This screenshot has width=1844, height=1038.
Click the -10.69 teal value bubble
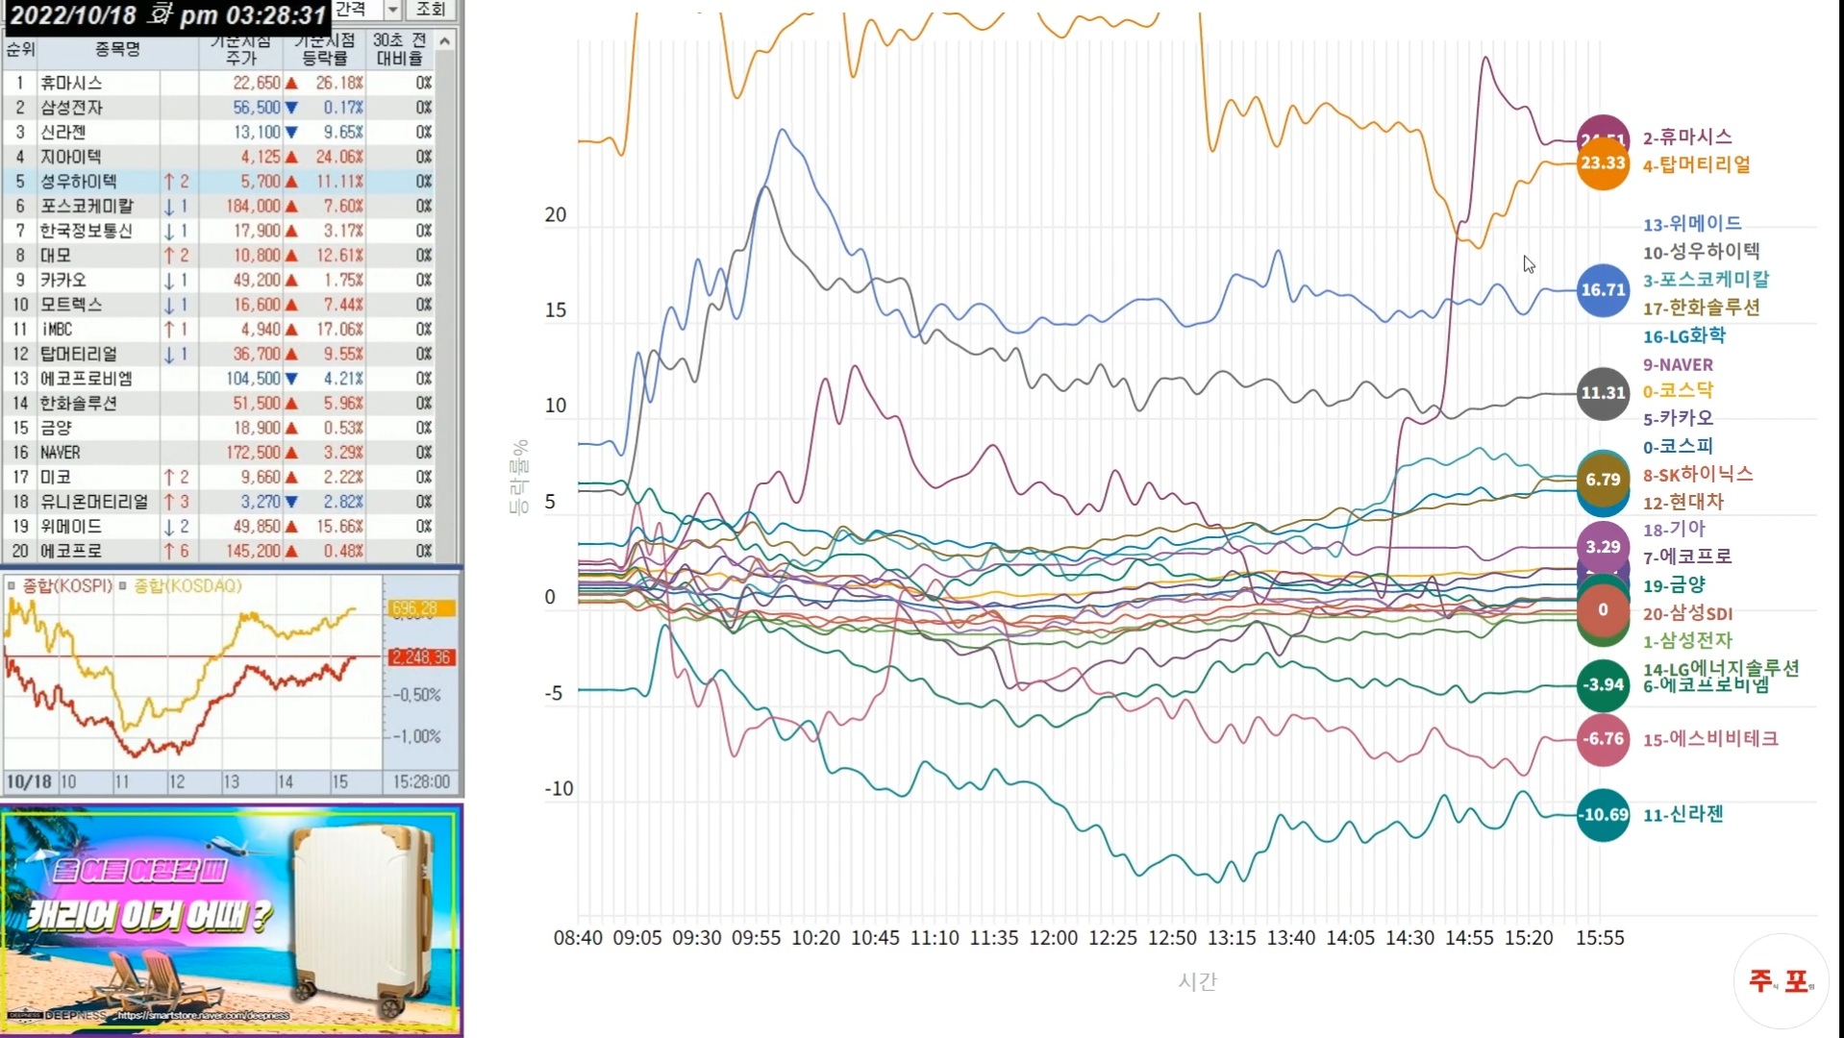click(x=1603, y=815)
